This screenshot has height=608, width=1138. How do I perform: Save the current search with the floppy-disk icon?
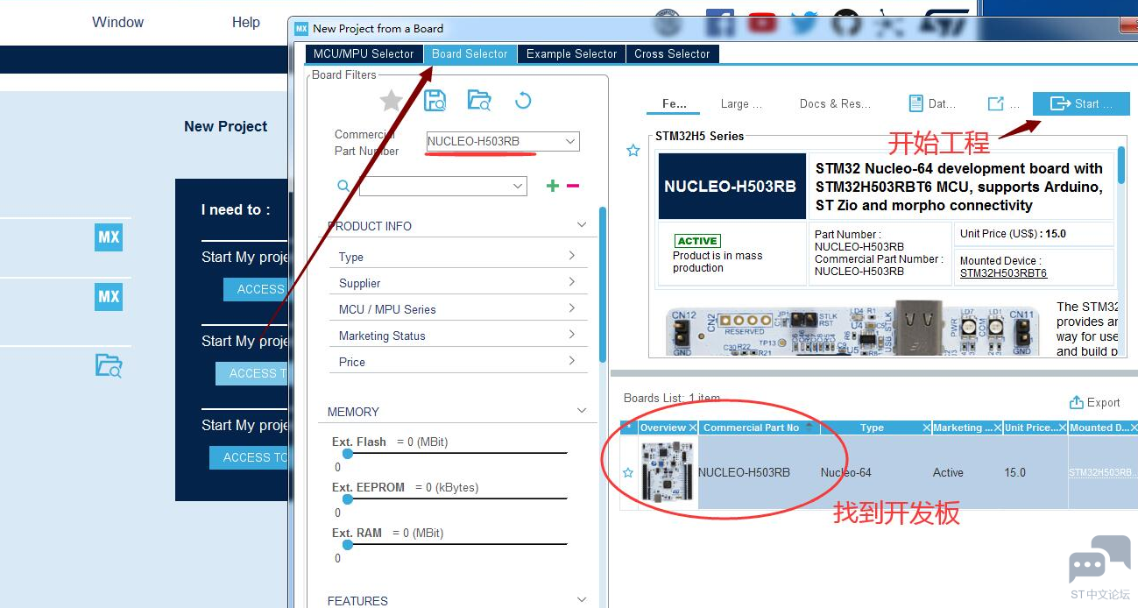[435, 101]
